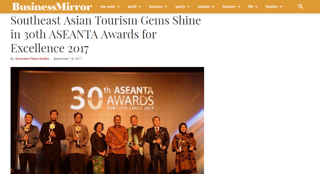
Task: Expand the features menu chevron
Action: [x=239, y=7]
